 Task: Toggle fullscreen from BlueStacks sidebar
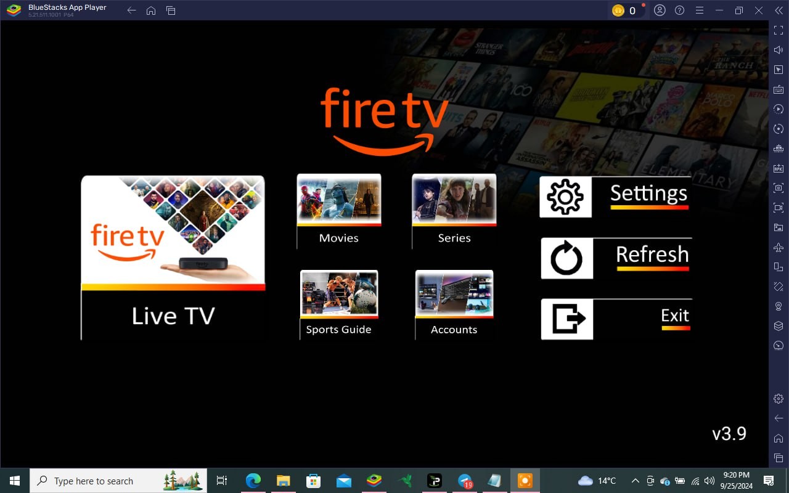point(779,30)
